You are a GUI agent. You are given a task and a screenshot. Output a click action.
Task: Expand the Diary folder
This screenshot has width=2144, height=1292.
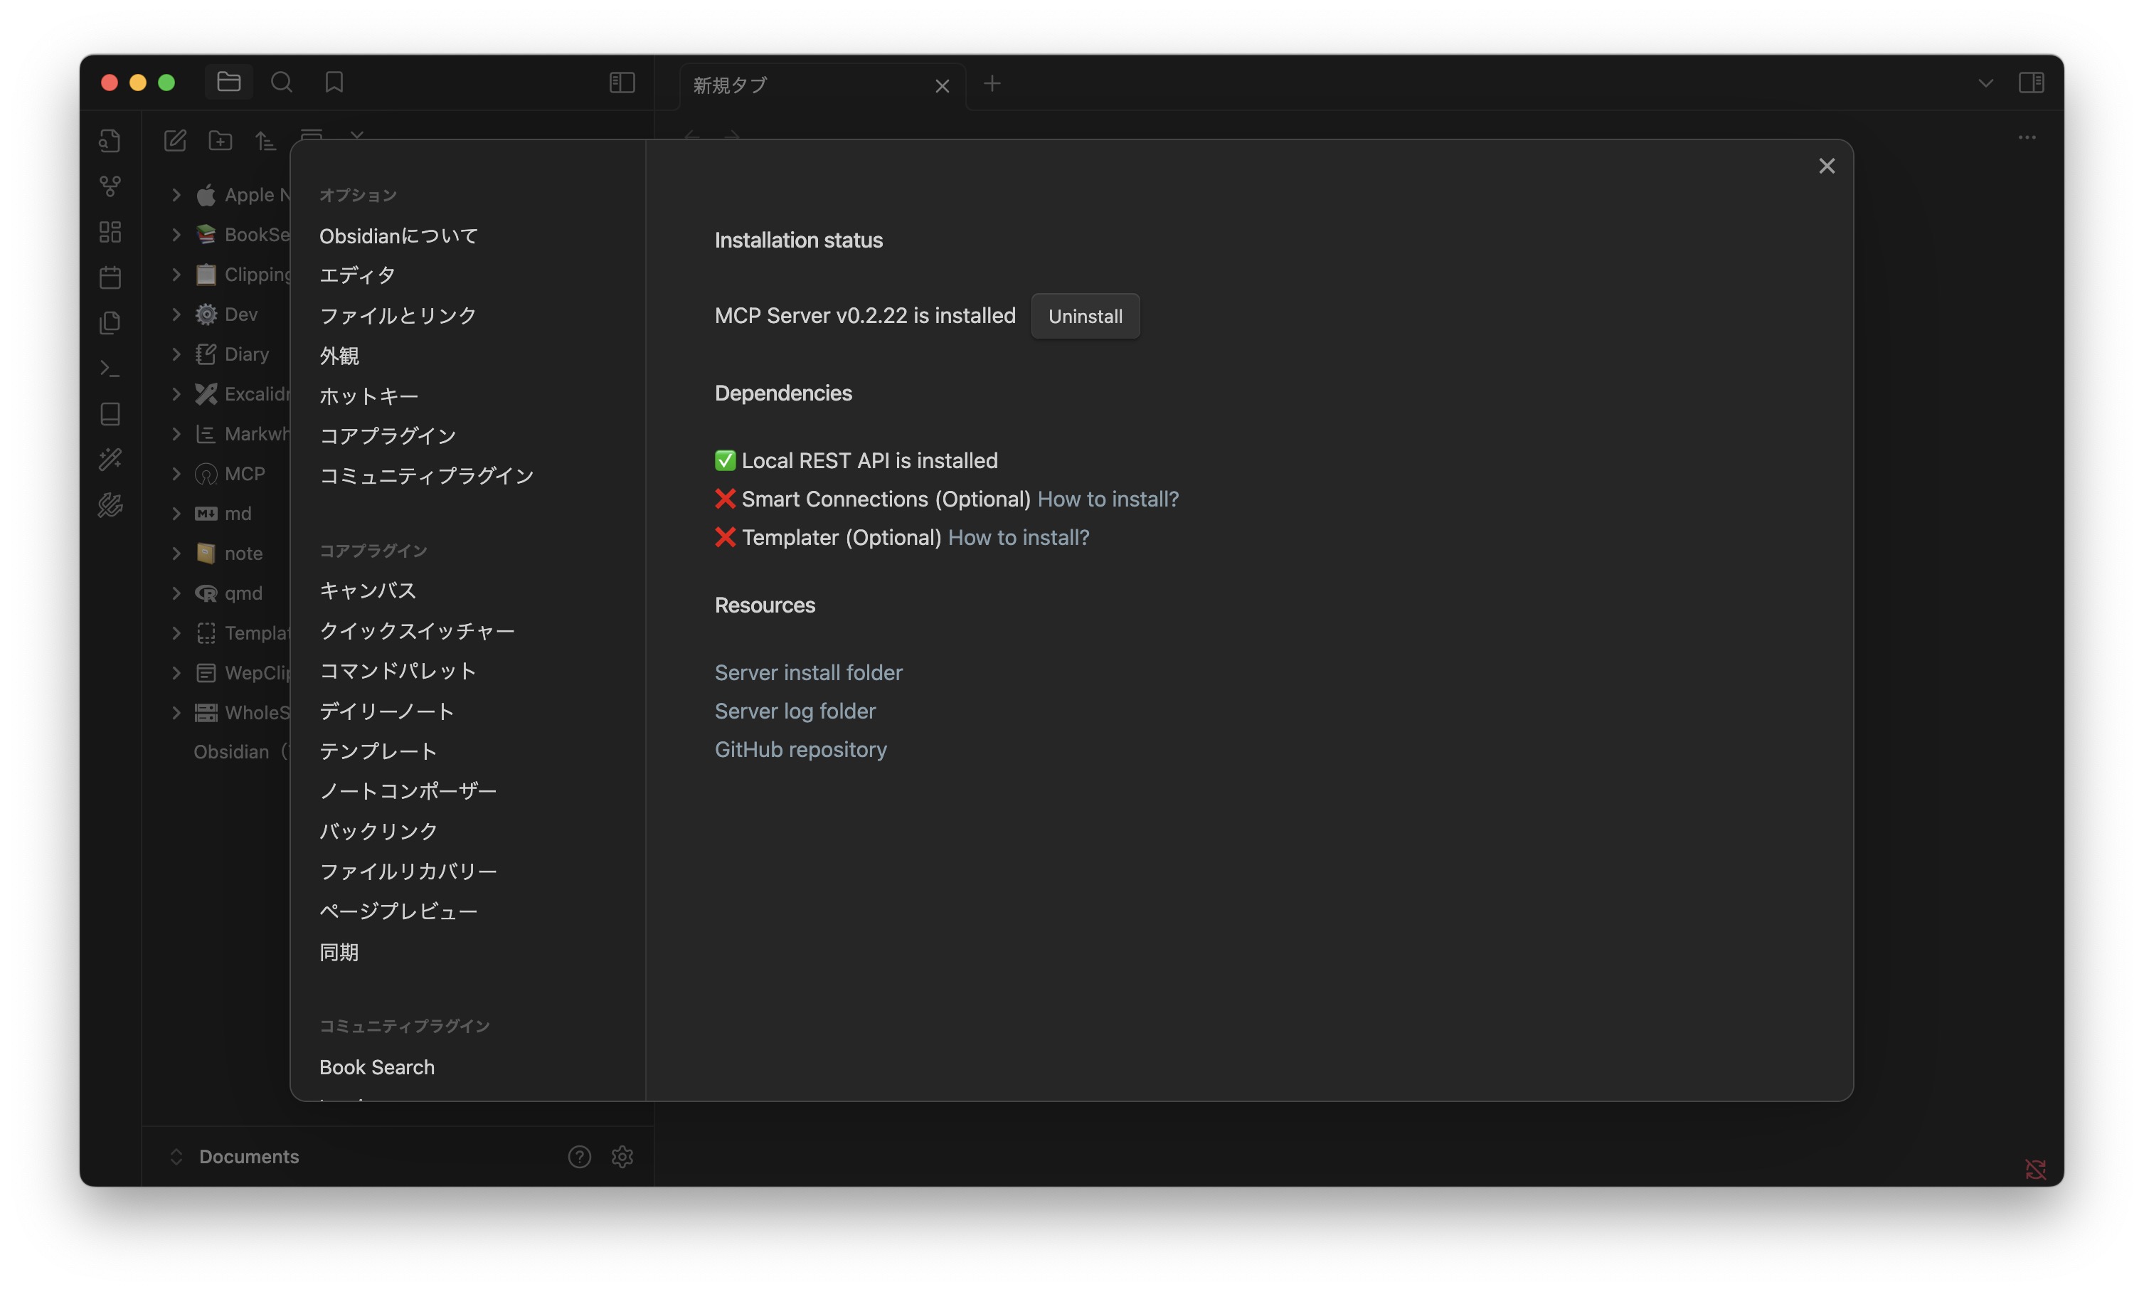point(176,354)
